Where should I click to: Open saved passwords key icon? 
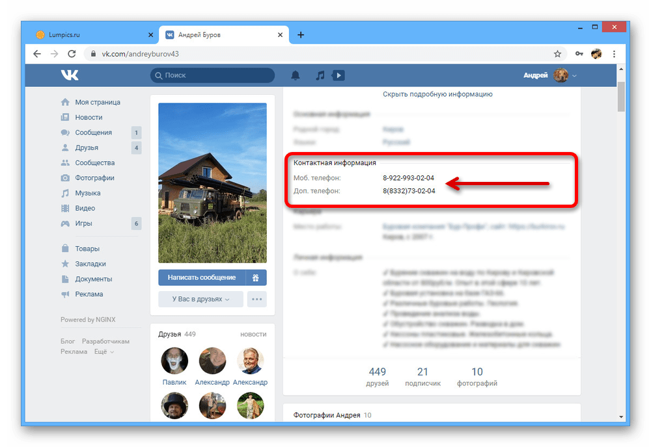tap(579, 54)
